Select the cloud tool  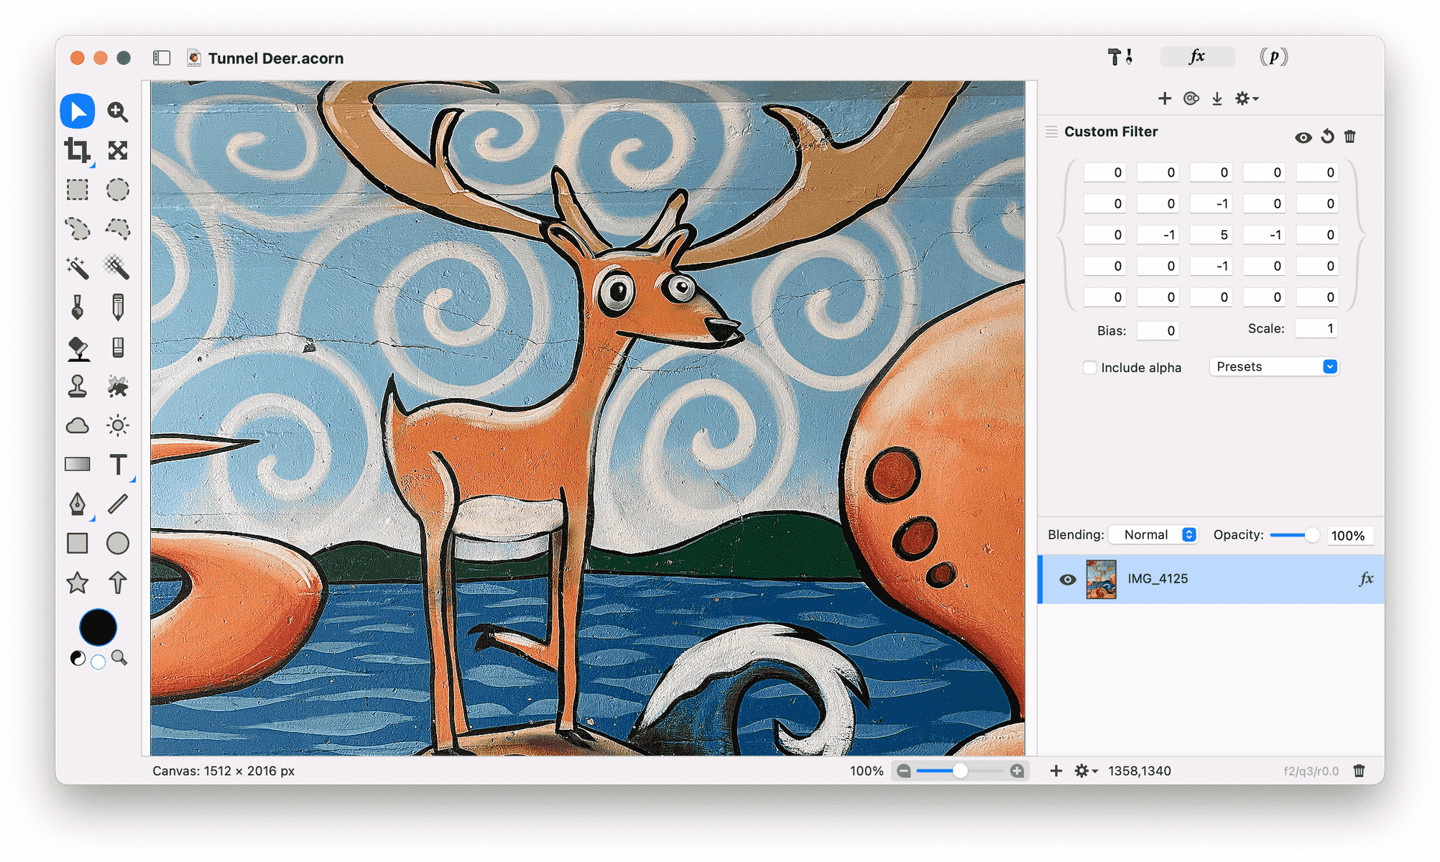point(78,426)
